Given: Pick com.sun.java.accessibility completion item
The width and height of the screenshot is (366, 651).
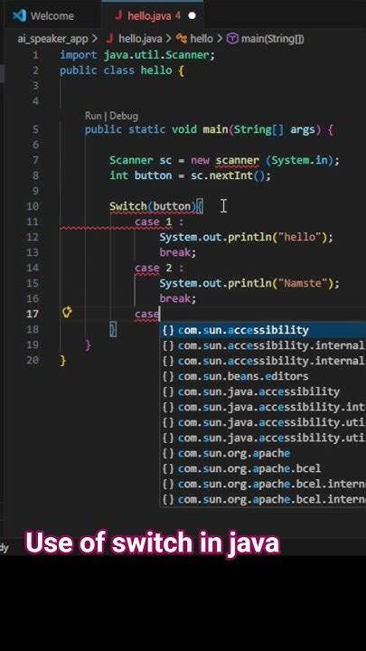Looking at the screenshot, I should [x=263, y=392].
